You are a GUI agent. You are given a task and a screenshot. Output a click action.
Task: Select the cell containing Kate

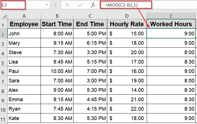24,118
